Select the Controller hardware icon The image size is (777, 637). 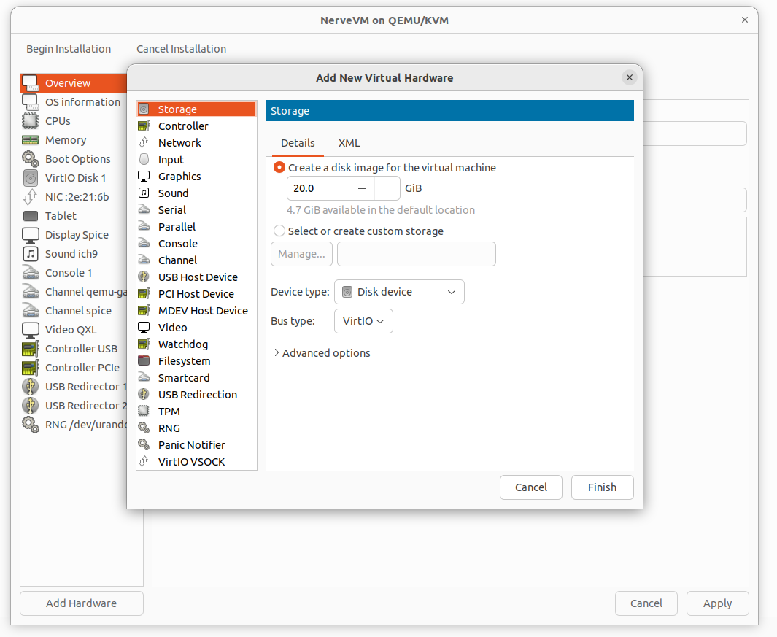pos(144,126)
